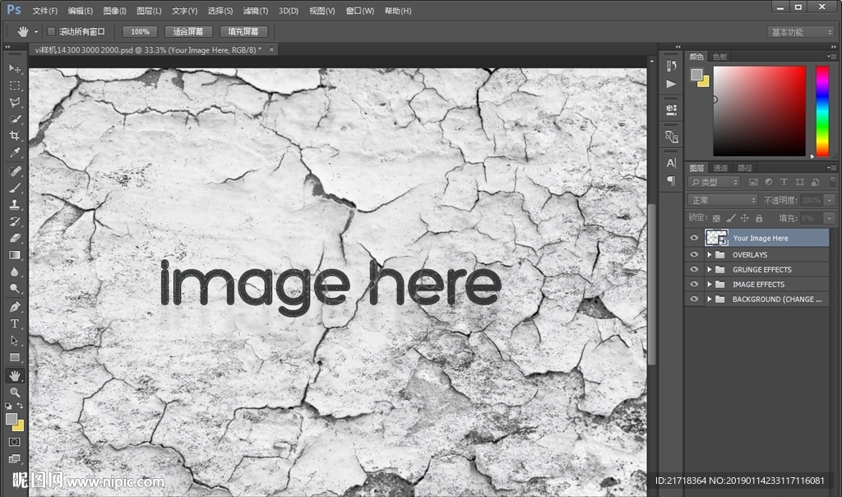Select the History Brush tool
This screenshot has height=497, width=842.
[15, 221]
